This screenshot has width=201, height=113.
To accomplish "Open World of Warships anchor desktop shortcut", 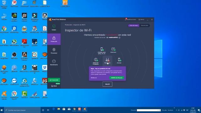I will pyautogui.click(x=24, y=68).
